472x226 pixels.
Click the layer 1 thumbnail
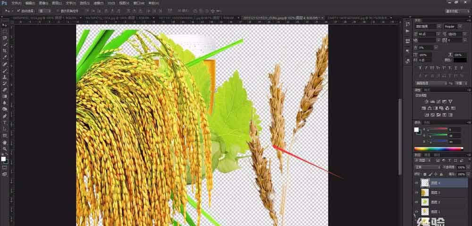(425, 211)
